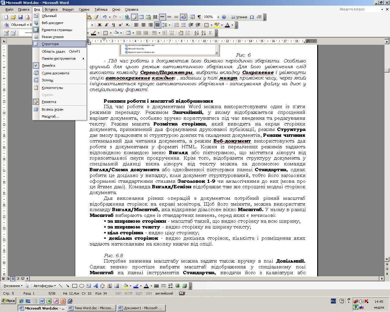Apply a numbered list
This screenshot has height=312, width=390.
[177, 25]
